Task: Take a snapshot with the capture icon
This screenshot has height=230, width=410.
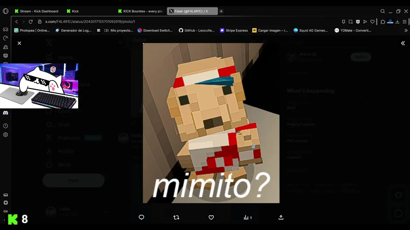Action: 351,22
